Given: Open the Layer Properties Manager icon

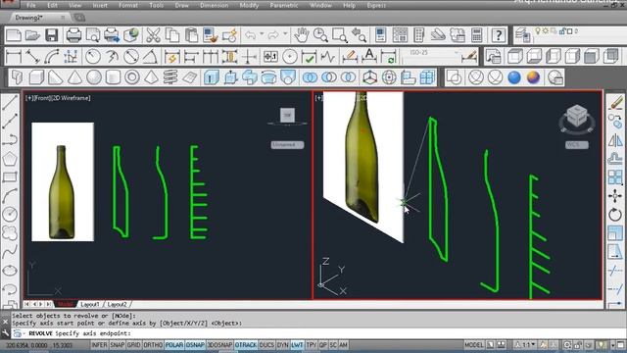Looking at the screenshot, I should pos(523,35).
